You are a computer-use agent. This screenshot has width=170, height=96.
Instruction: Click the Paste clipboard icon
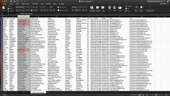coord(4,8)
